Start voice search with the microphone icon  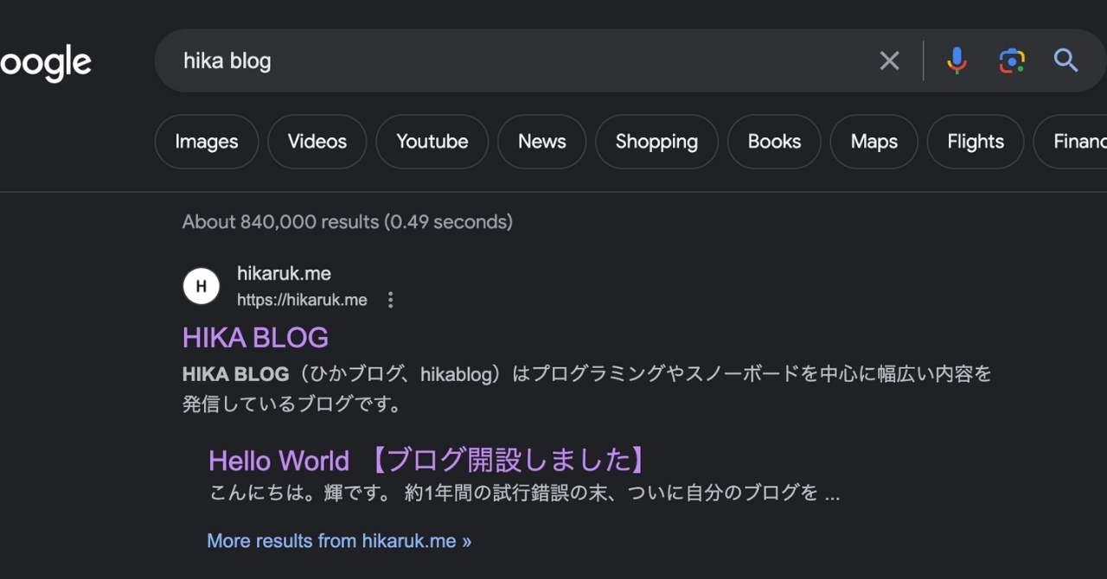pyautogui.click(x=957, y=60)
